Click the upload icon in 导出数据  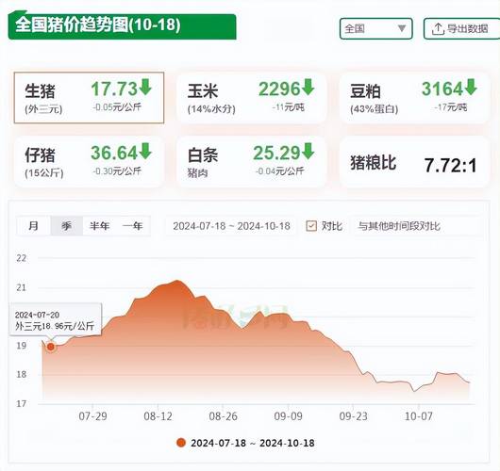[x=438, y=29]
